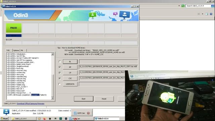Uncheck the CP checkbox
This screenshot has height=121, width=215.
[x=59, y=73]
